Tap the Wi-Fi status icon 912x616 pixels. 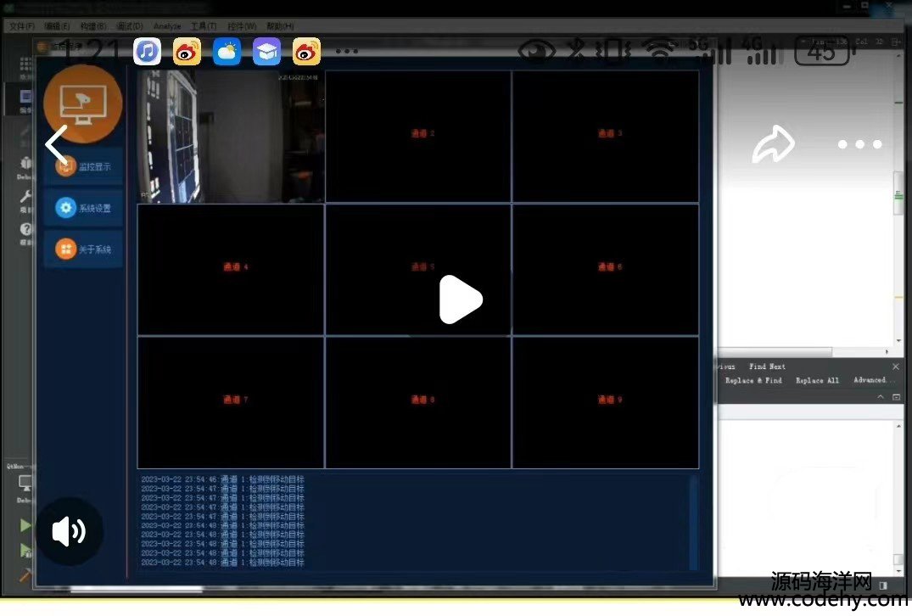tap(660, 51)
